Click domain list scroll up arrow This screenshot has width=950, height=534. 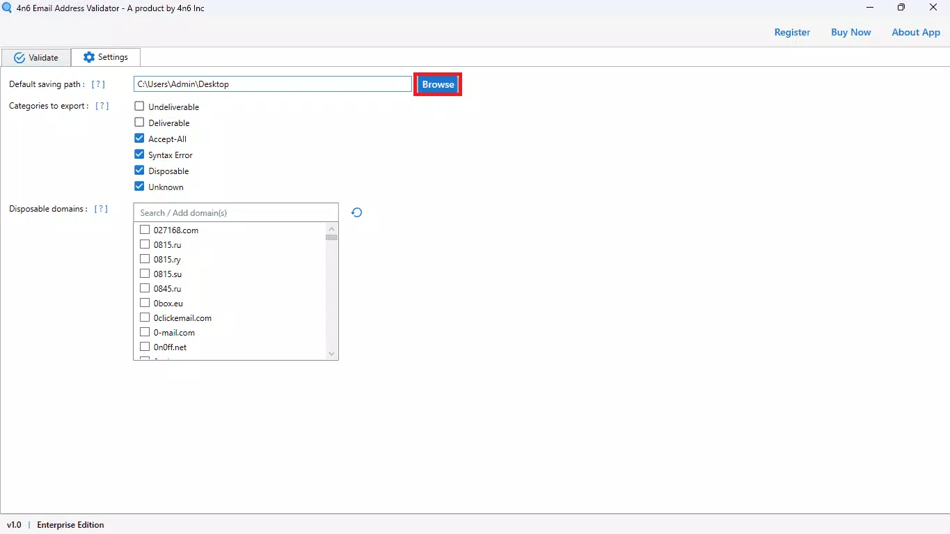(331, 228)
